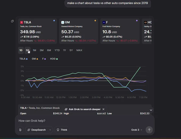This screenshot has height=139, width=181.
Task: Toggle the HOG series in chart legend
Action: click(x=54, y=59)
